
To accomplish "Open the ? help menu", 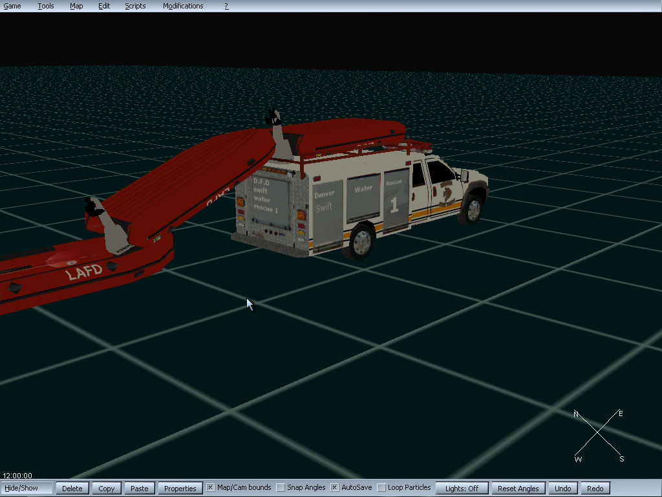I will click(x=226, y=6).
